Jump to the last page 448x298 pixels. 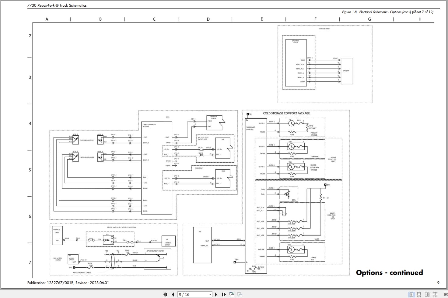pyautogui.click(x=224, y=294)
